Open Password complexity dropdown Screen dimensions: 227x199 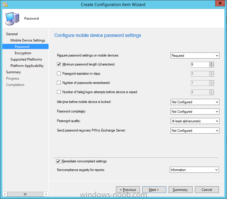click(x=195, y=112)
